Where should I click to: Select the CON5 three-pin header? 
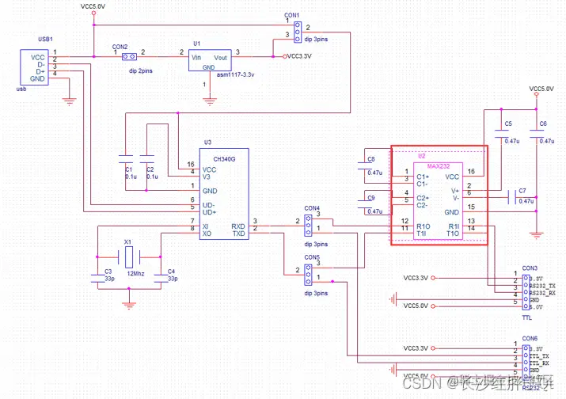(x=308, y=275)
